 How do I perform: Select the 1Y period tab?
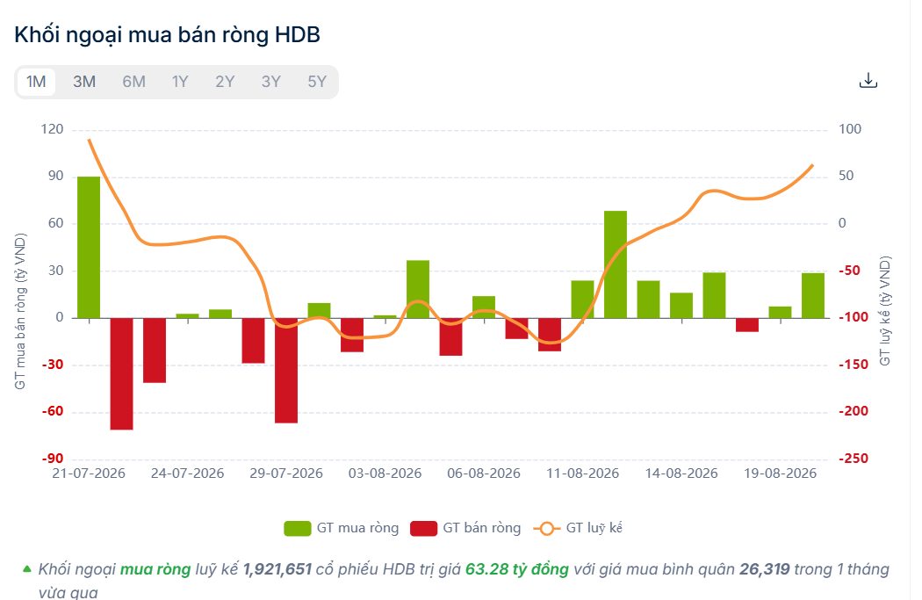(179, 82)
